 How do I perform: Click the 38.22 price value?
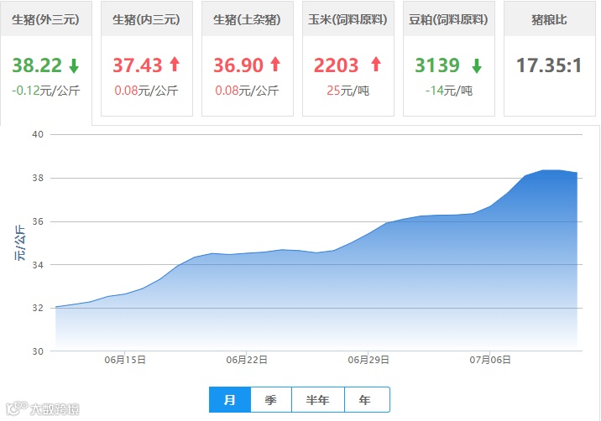tap(37, 65)
